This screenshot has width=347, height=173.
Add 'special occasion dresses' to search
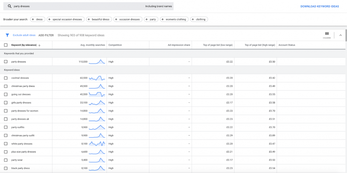(66, 19)
